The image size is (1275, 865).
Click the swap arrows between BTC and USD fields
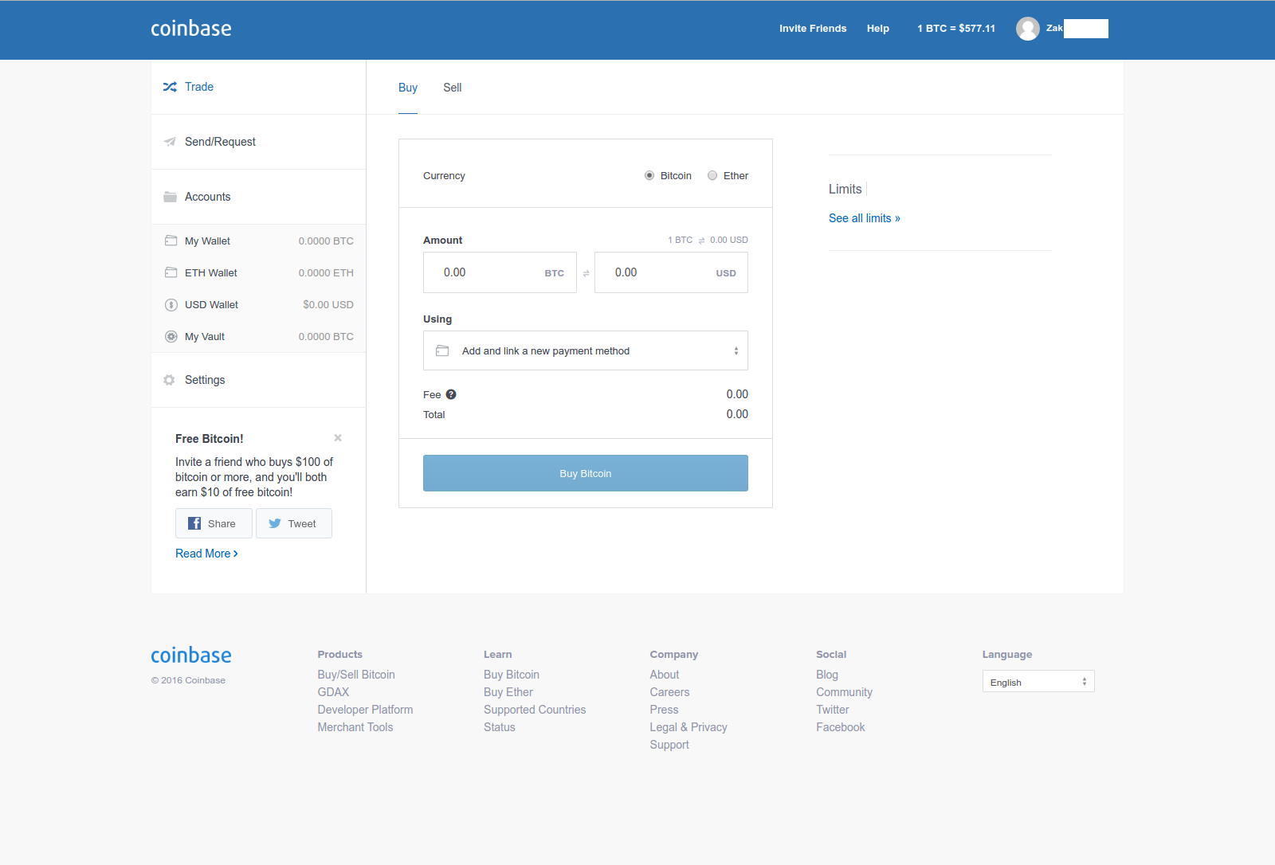point(586,273)
